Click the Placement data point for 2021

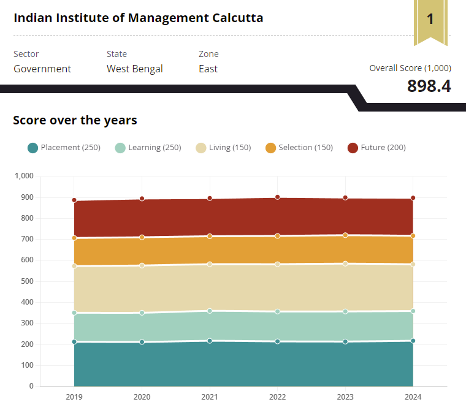pos(210,341)
